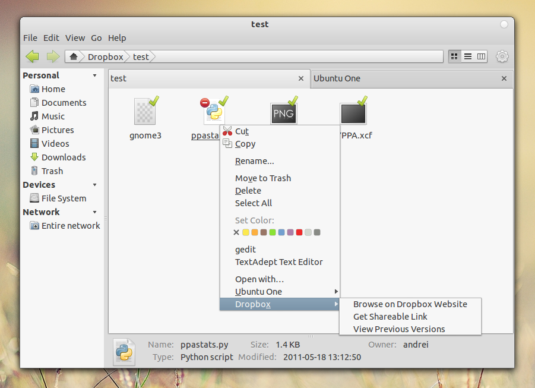Click the round window button in the title bar

(x=504, y=24)
